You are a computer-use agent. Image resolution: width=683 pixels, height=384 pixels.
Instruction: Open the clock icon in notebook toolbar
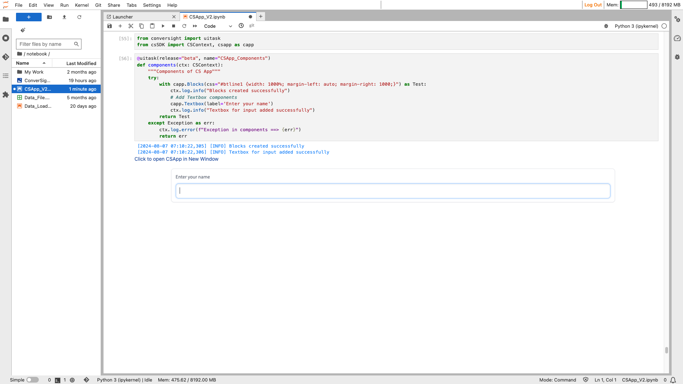click(x=241, y=26)
